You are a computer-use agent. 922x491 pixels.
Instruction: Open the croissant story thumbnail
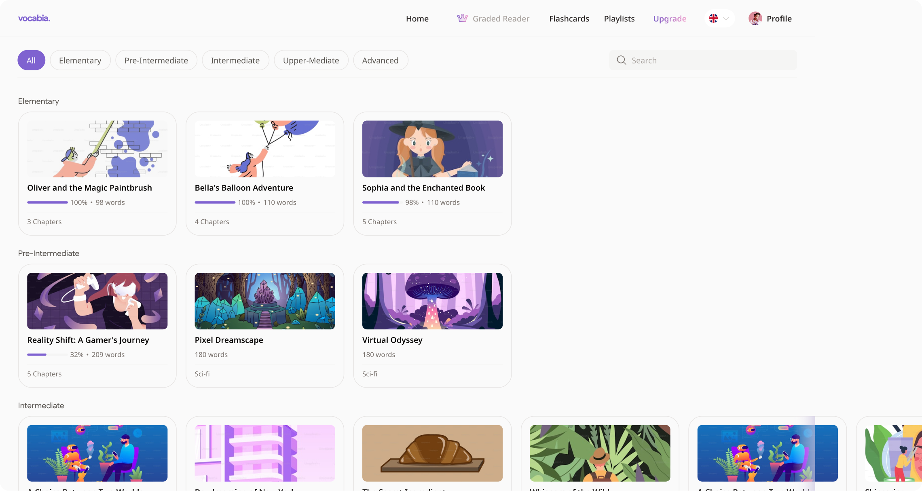(x=432, y=453)
